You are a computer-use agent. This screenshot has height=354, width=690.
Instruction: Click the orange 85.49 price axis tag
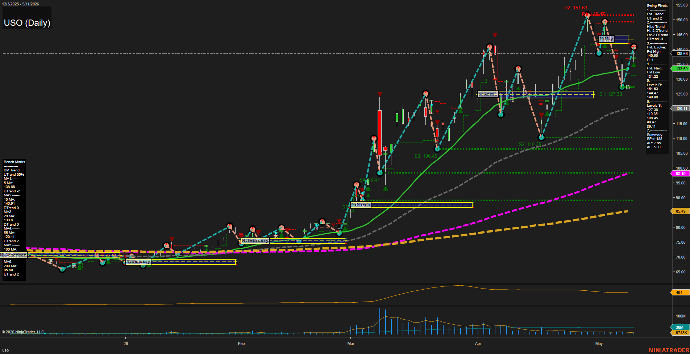[x=681, y=211]
